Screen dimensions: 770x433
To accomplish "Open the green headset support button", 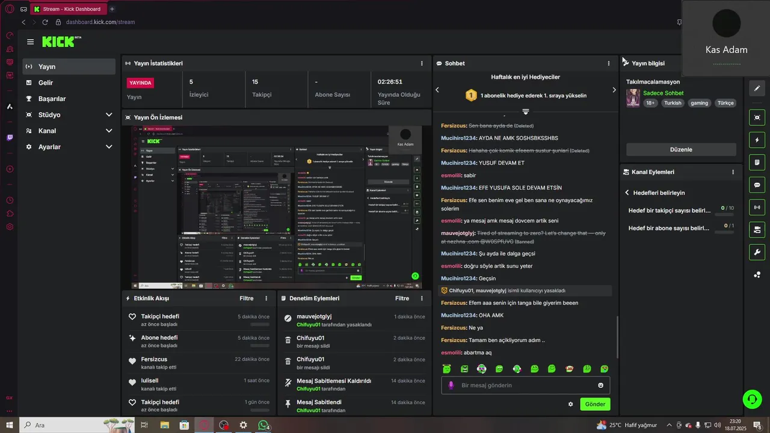I will (x=751, y=399).
